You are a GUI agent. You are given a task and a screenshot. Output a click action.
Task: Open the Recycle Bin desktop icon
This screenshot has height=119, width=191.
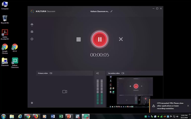click(x=5, y=20)
